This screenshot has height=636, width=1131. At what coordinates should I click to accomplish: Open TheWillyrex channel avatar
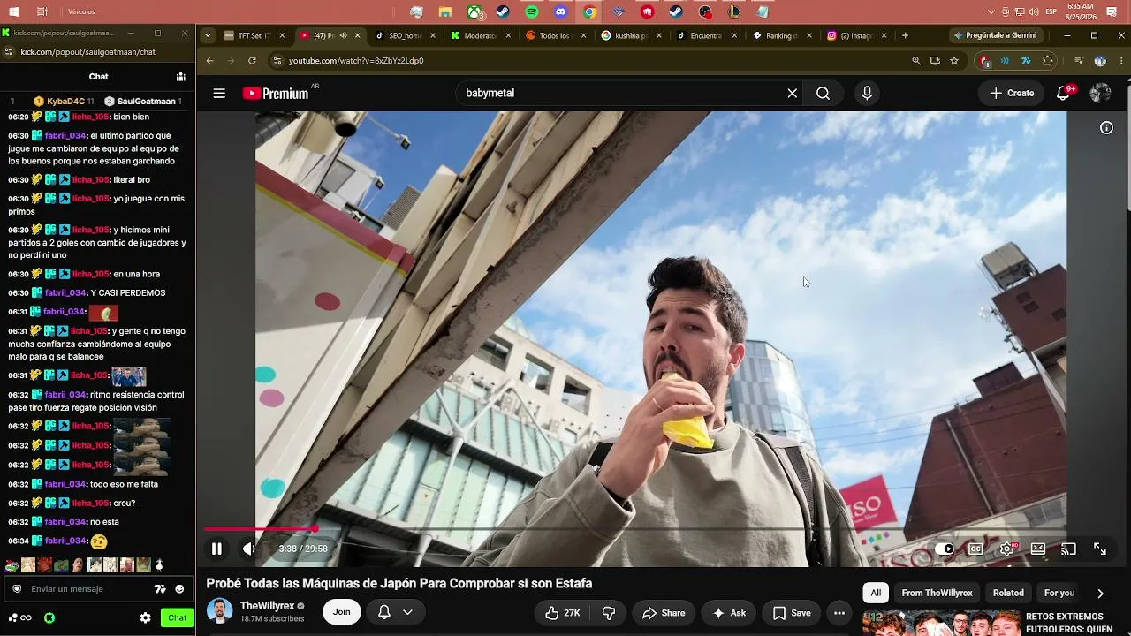pyautogui.click(x=219, y=611)
